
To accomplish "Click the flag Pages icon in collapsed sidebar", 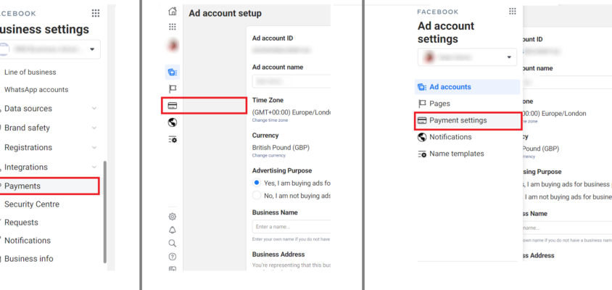I will [x=173, y=89].
